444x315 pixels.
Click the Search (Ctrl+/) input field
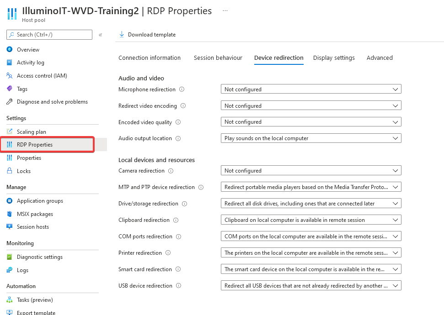click(49, 35)
